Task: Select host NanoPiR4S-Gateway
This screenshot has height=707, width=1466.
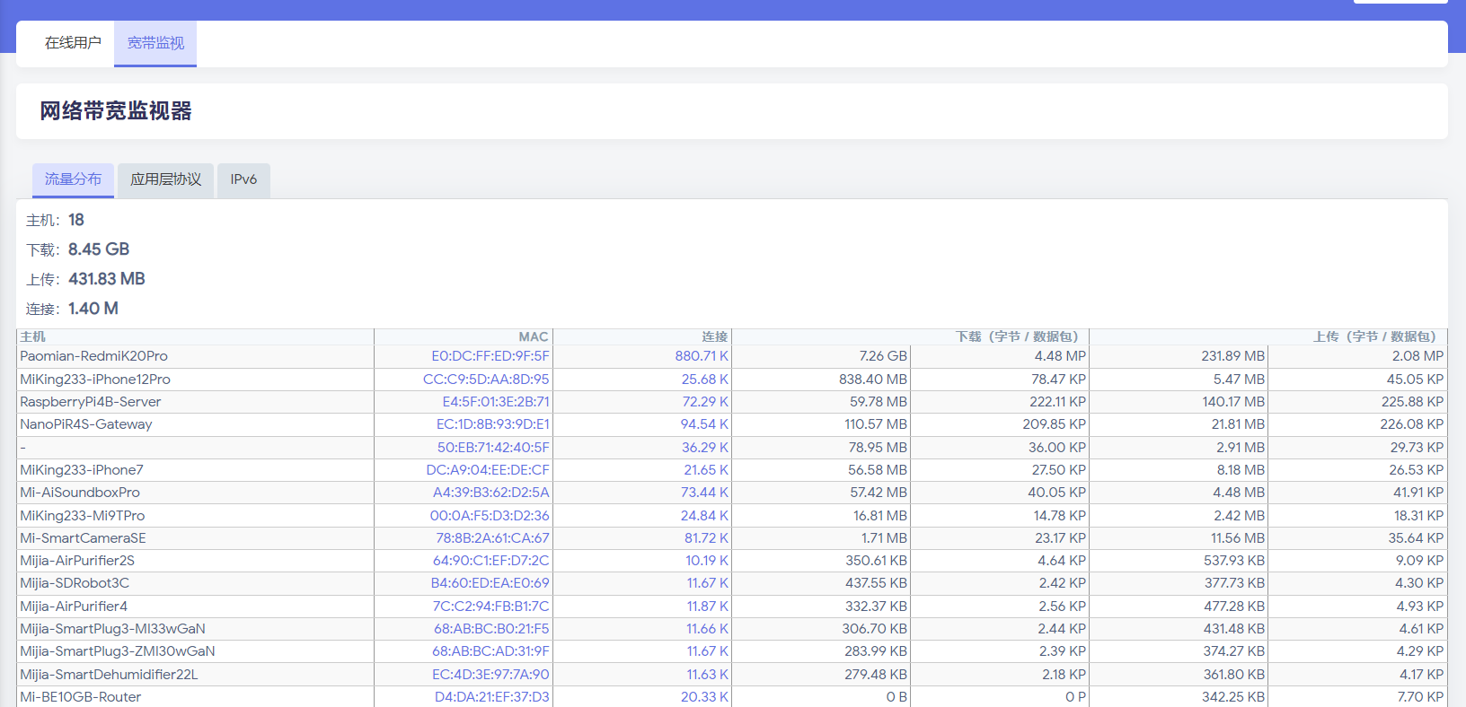Action: point(86,424)
